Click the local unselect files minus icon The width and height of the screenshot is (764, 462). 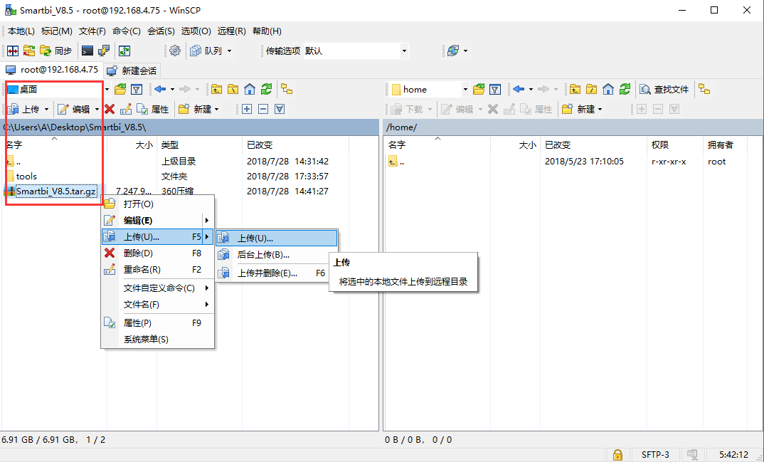(263, 109)
